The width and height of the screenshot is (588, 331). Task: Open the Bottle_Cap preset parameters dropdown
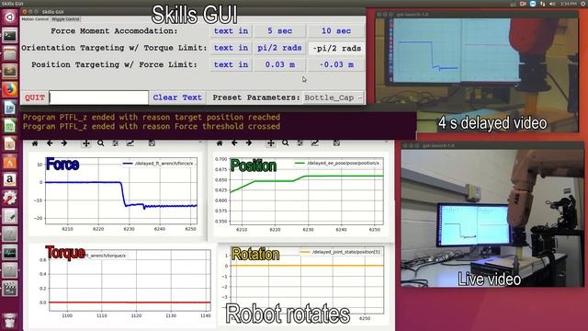pyautogui.click(x=333, y=97)
